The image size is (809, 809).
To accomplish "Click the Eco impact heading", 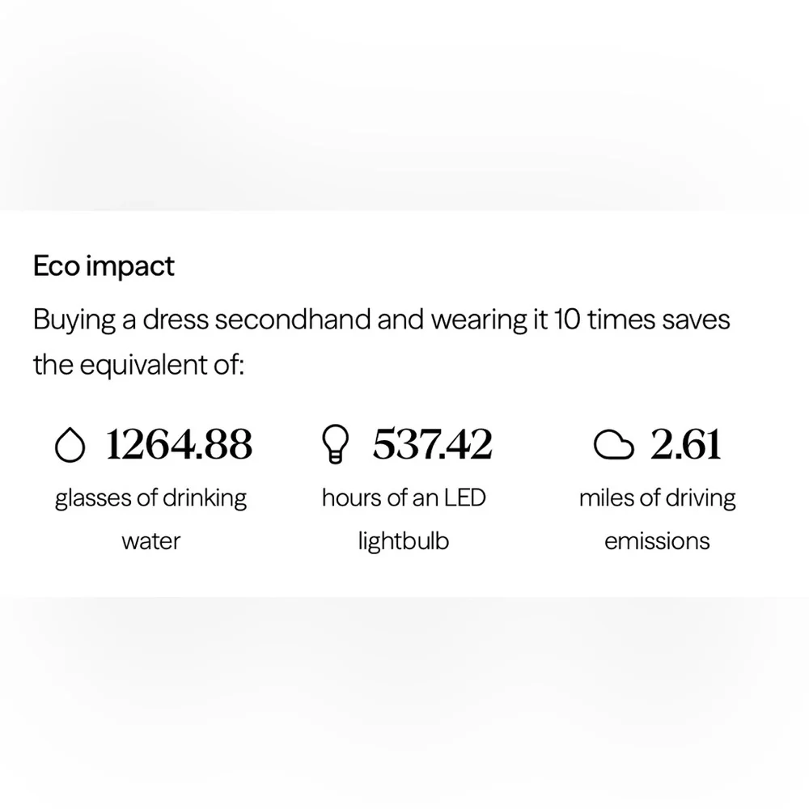I will [104, 267].
